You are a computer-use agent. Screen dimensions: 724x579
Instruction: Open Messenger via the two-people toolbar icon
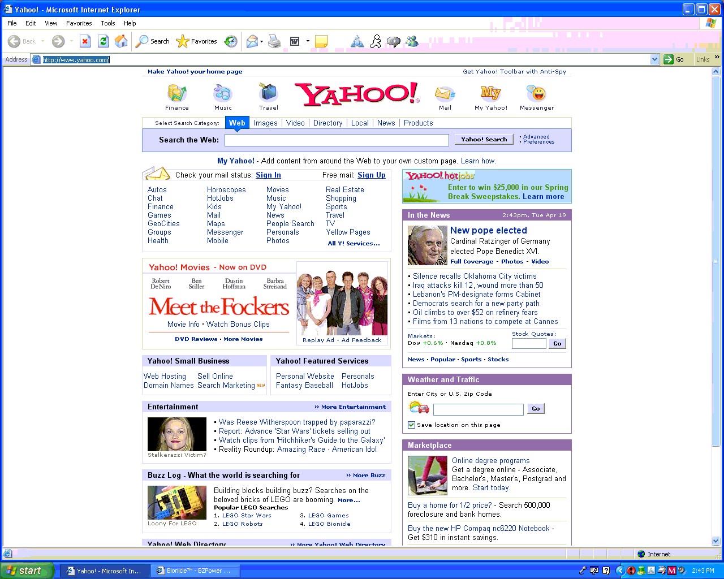click(x=412, y=41)
